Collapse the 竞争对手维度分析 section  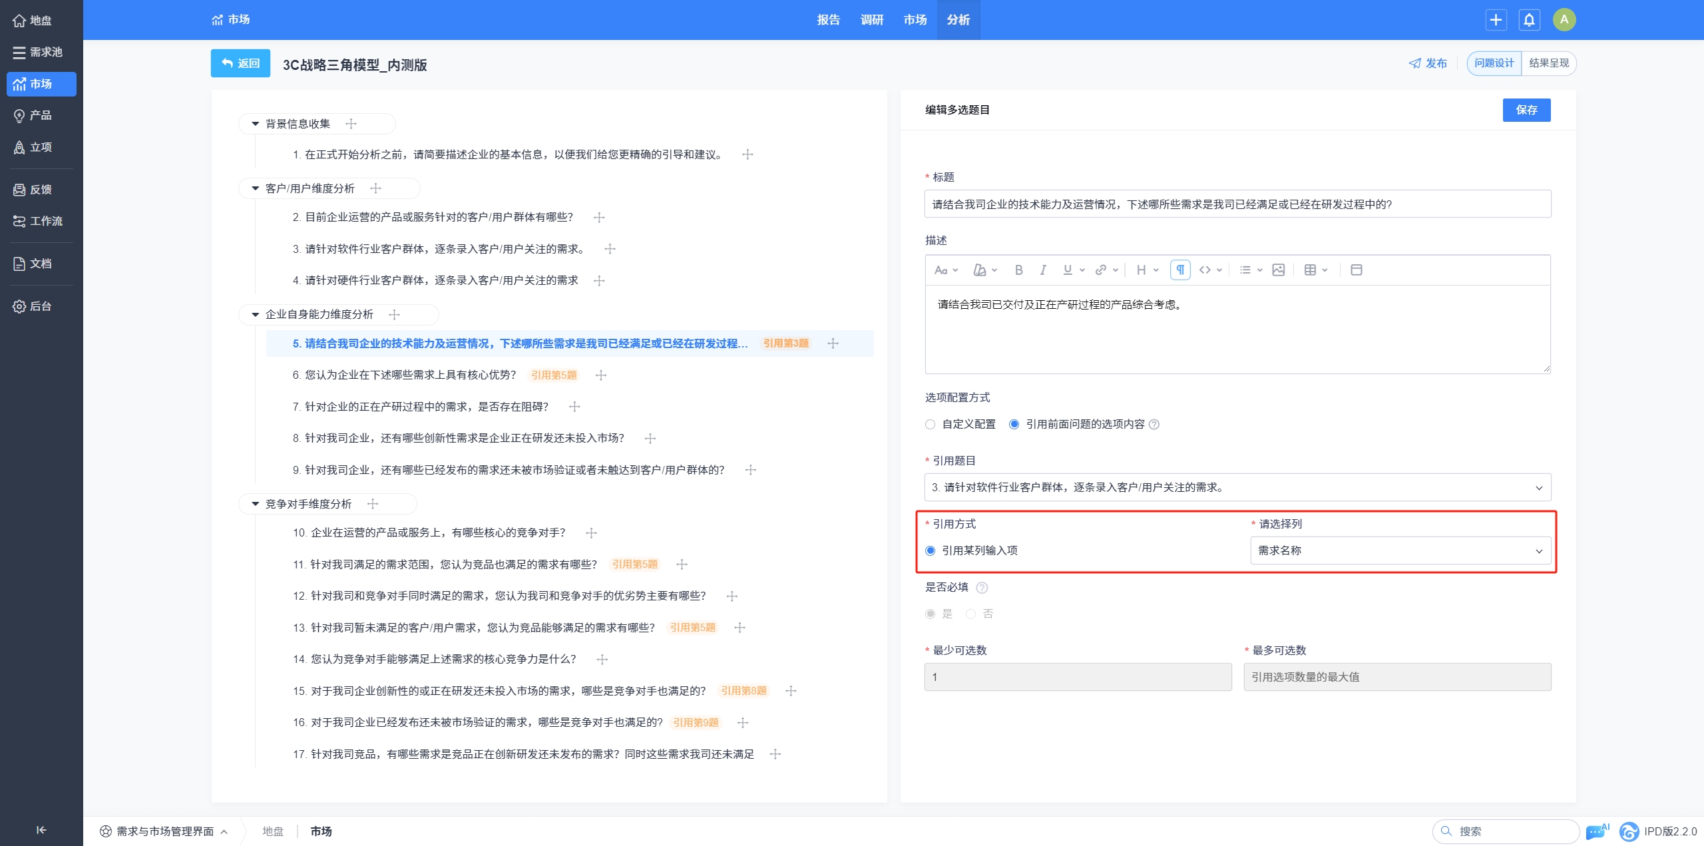point(255,504)
